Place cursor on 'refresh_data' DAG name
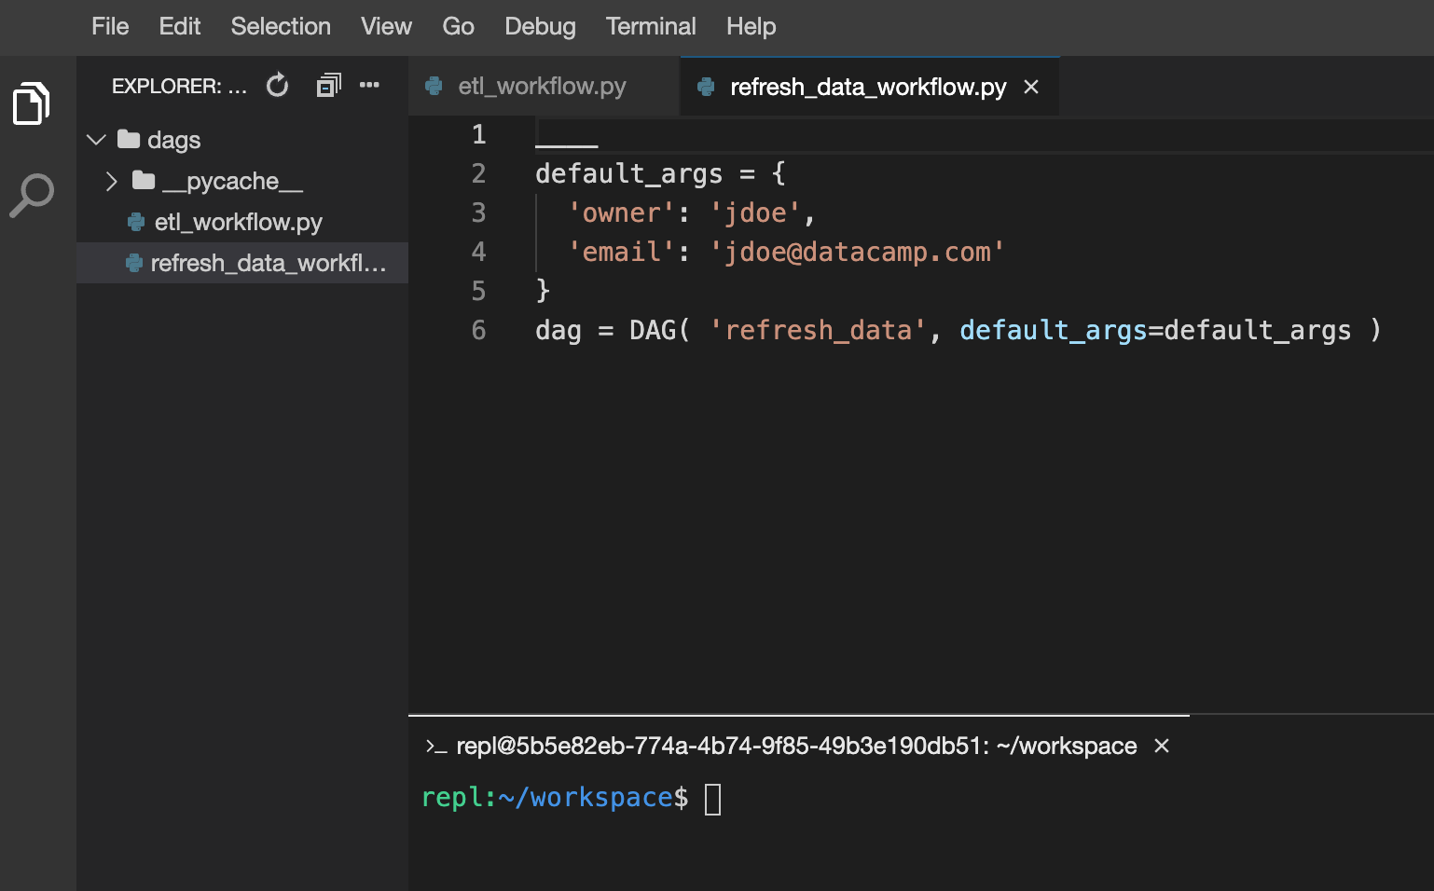The image size is (1434, 891). coord(818,331)
